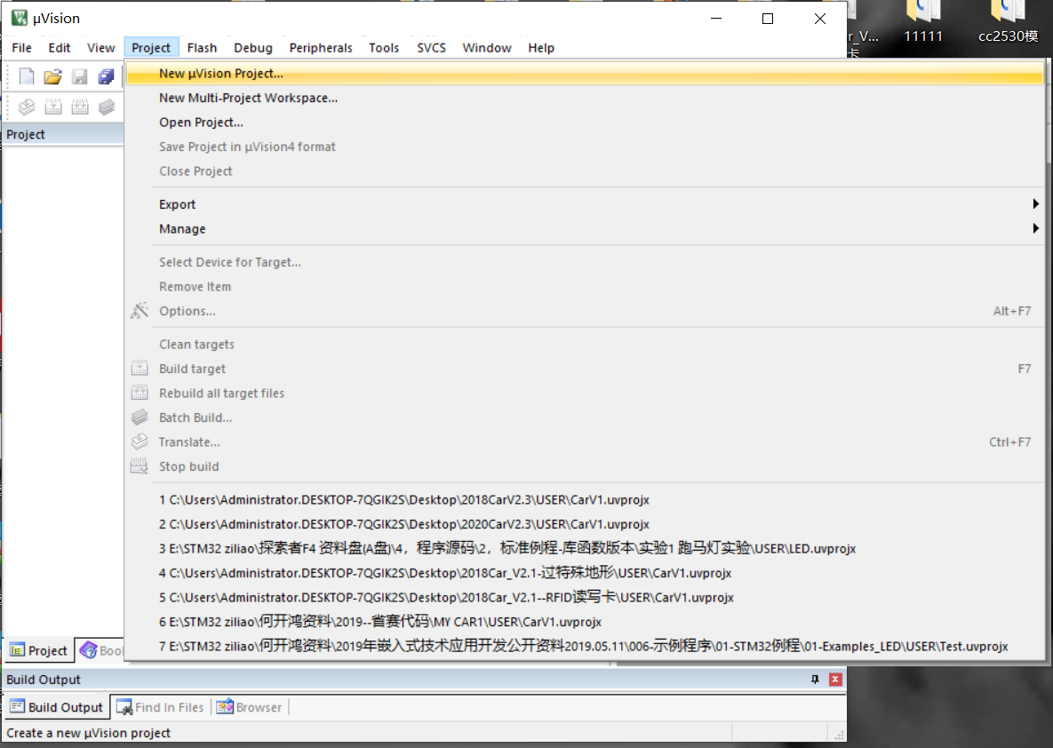Select the Find In Files tab
This screenshot has width=1053, height=748.
(x=160, y=707)
